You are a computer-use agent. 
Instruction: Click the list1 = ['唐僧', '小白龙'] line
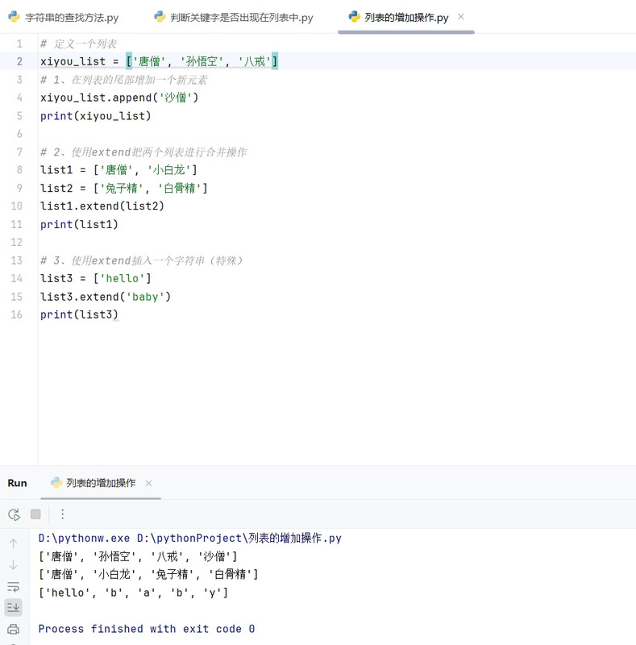point(118,170)
